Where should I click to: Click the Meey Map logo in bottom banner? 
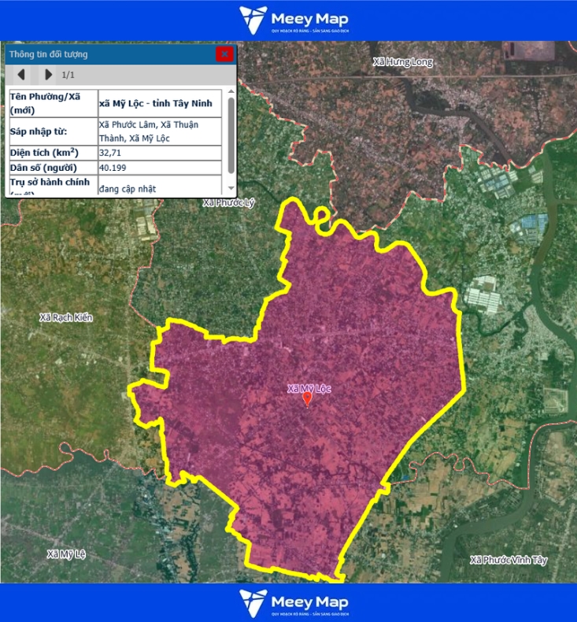(294, 603)
